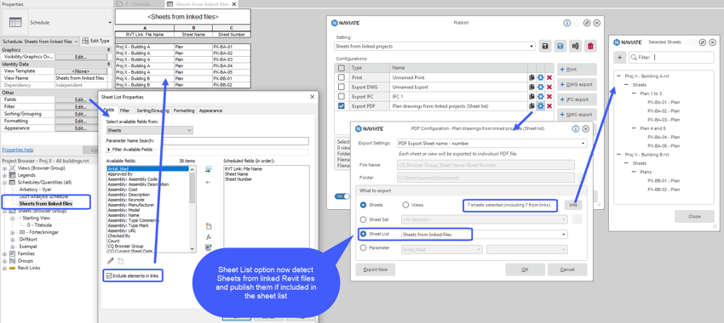Click the Close button in Selected Sheets
This screenshot has height=323, width=724.
click(694, 216)
